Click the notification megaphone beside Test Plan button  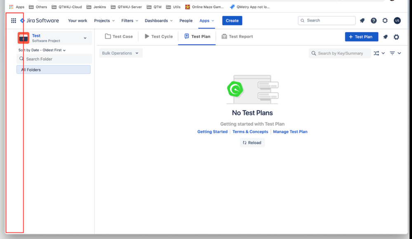pos(385,37)
